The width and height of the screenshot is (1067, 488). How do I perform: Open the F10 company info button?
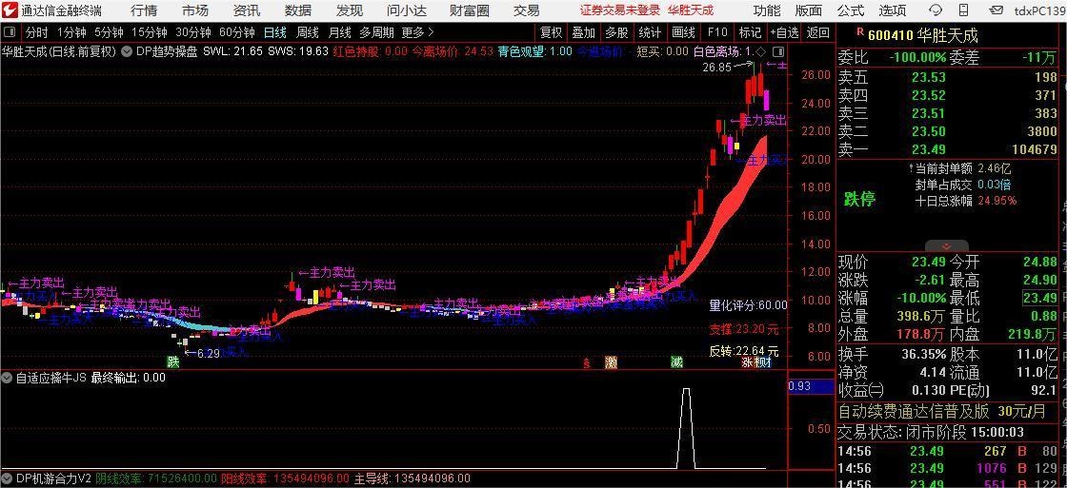(717, 32)
